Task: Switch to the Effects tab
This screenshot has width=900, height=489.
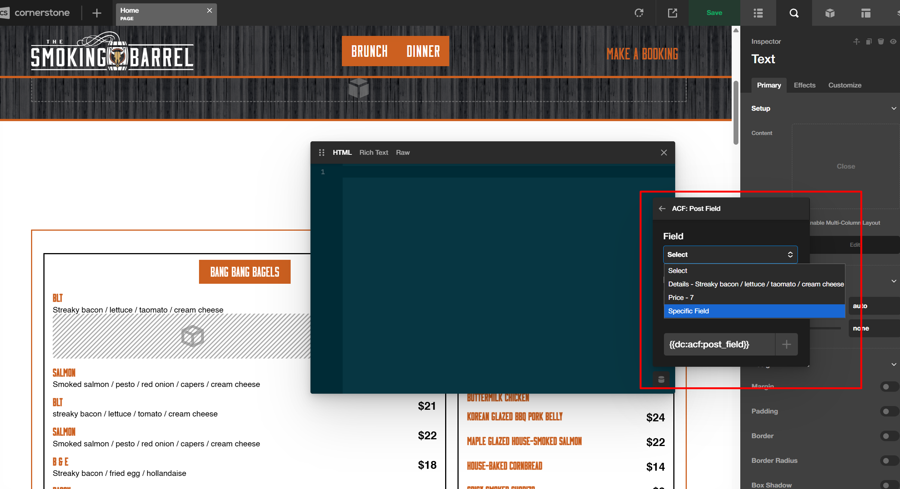Action: click(x=804, y=85)
